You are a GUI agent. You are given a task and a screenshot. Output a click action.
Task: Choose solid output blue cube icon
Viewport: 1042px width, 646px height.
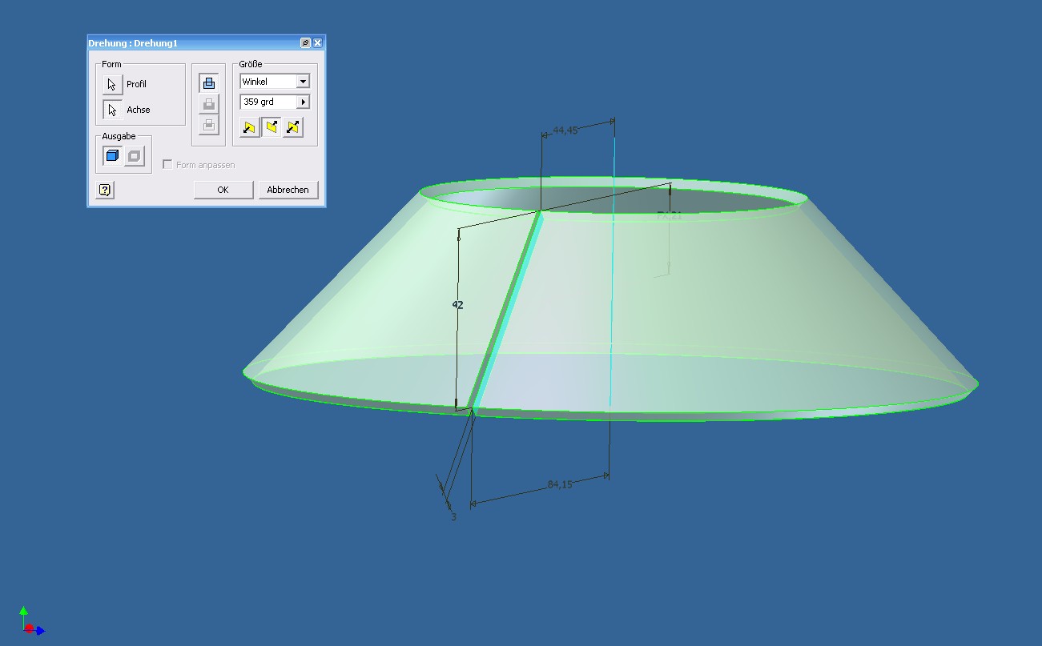(x=113, y=156)
